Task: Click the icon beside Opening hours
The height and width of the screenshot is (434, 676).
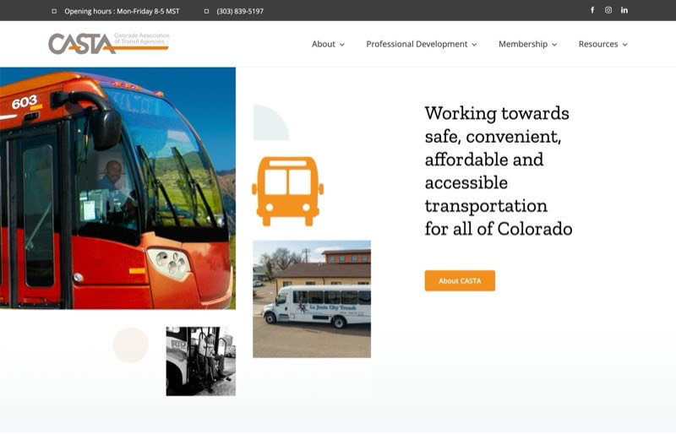Action: [55, 11]
